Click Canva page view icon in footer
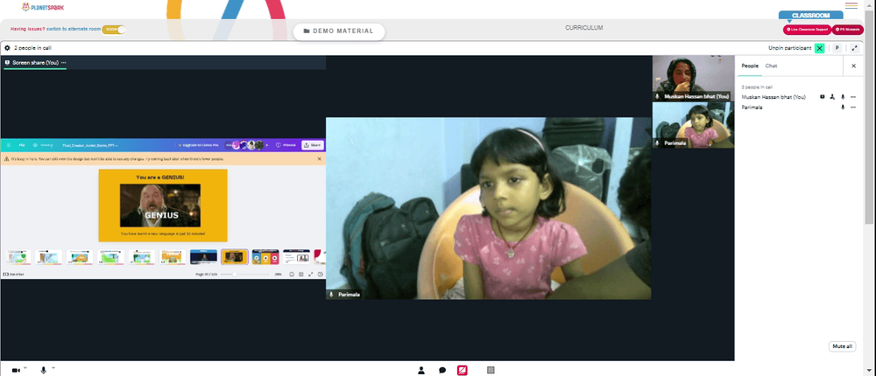Viewport: 876px width, 376px height. (x=292, y=274)
